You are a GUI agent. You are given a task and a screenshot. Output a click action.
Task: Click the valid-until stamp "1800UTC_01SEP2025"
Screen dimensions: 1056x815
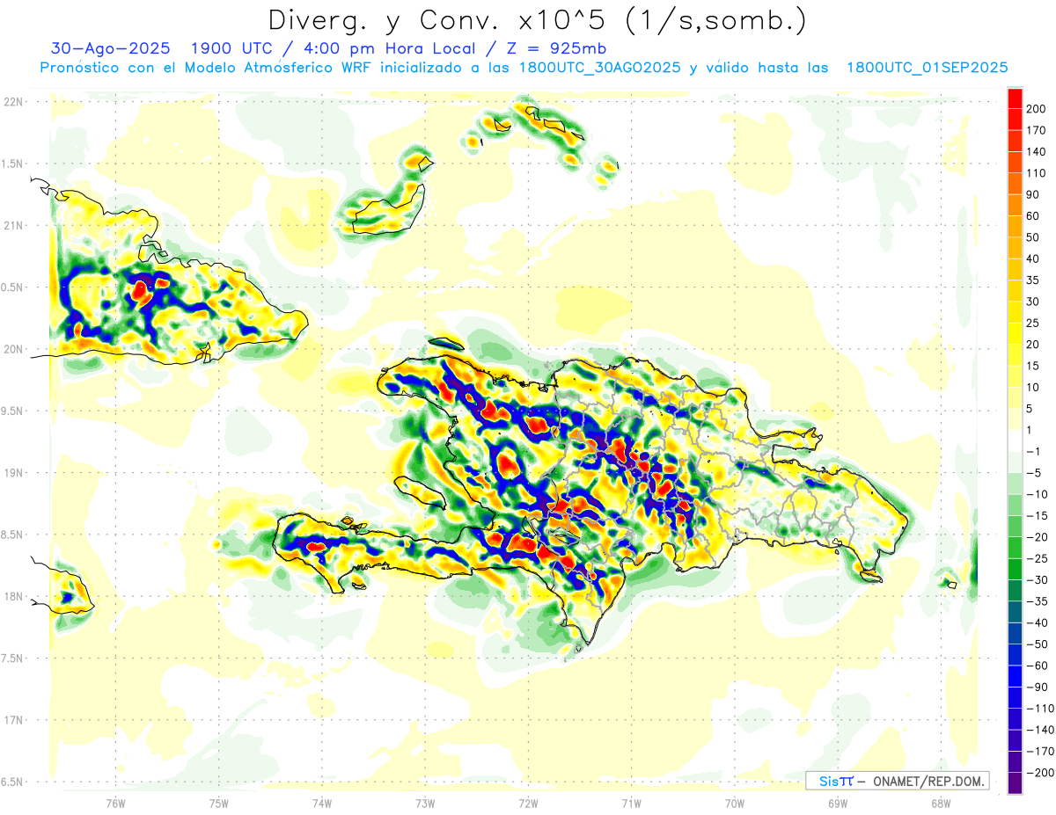coord(927,68)
